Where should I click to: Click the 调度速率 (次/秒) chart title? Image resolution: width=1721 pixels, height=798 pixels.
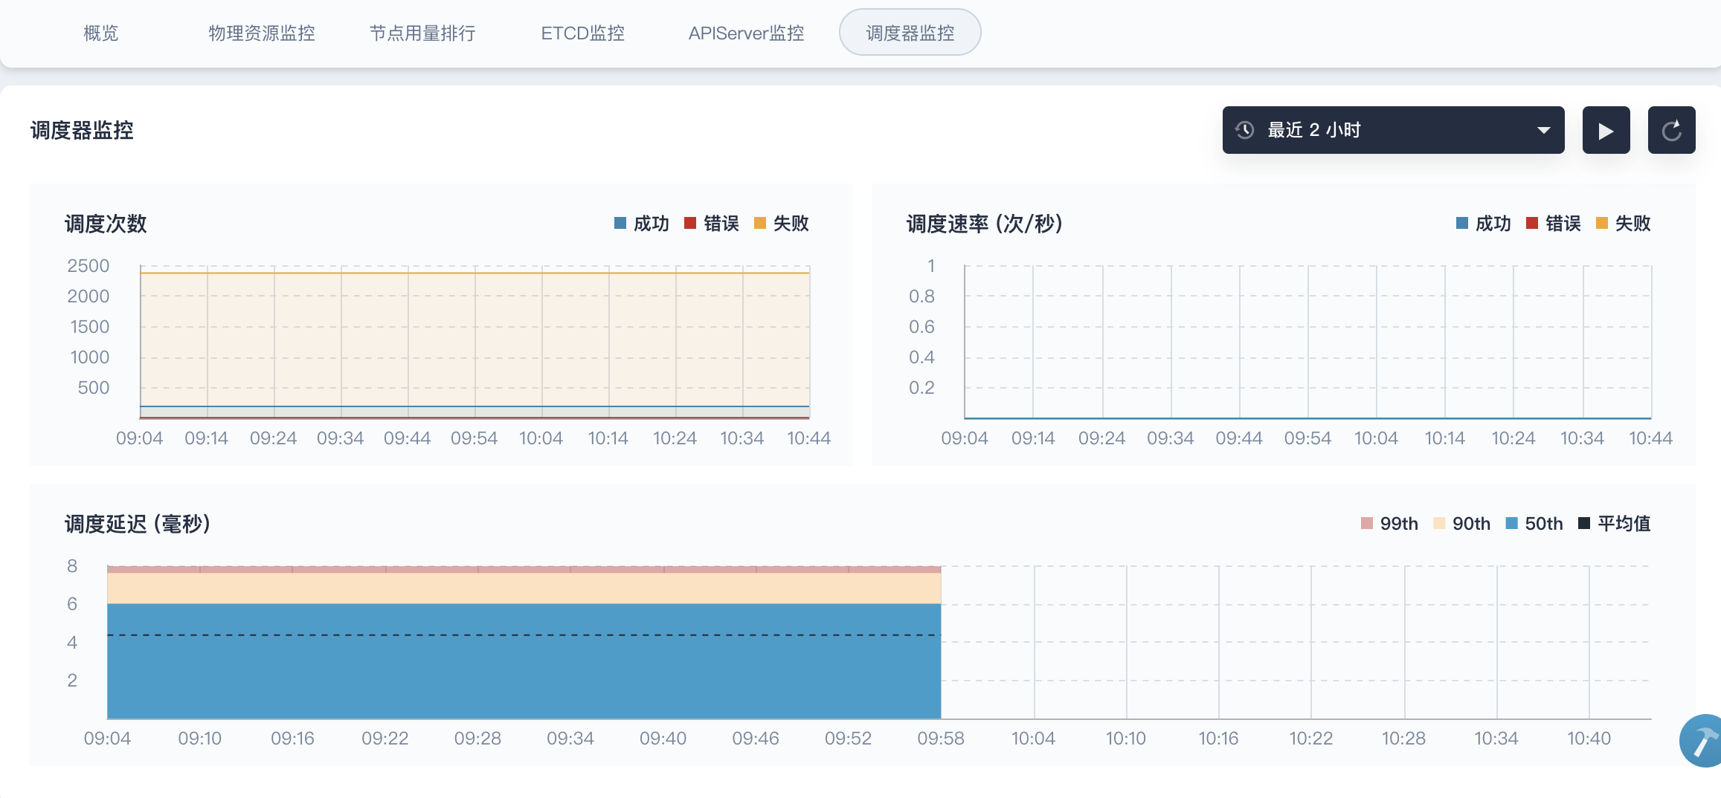(x=984, y=224)
